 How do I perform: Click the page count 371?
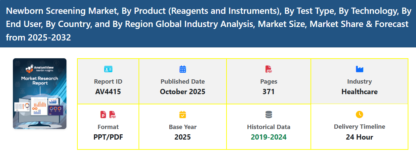(x=269, y=92)
